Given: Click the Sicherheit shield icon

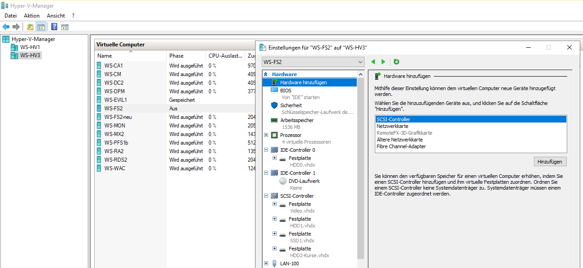Looking at the screenshot, I should 274,105.
